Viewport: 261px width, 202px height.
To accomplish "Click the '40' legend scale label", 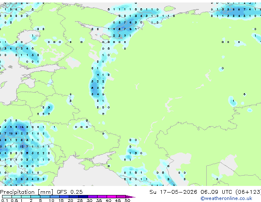I will 108,200.
